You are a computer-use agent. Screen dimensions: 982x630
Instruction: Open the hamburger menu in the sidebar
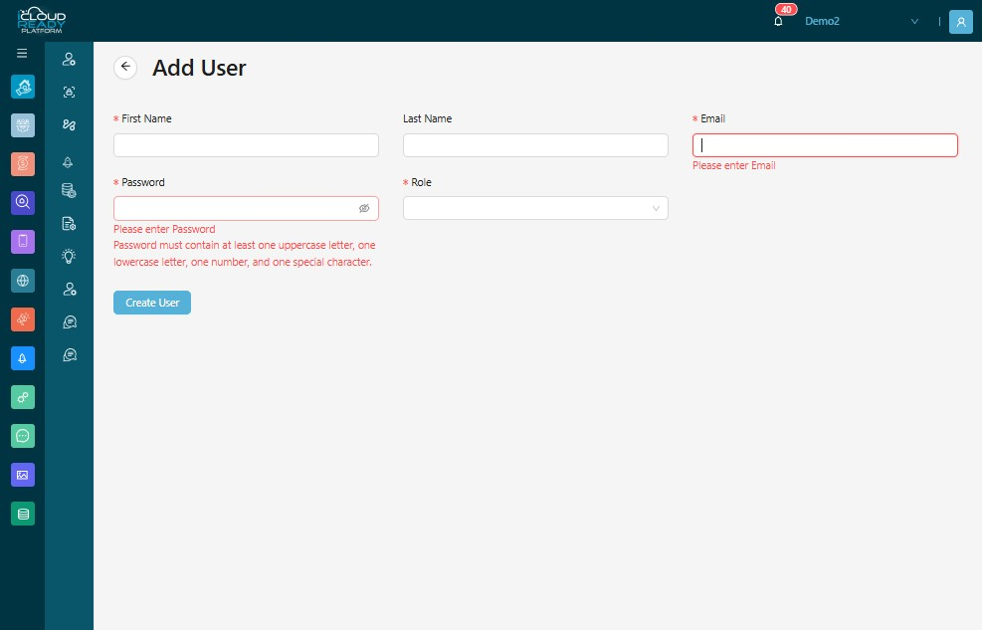(x=22, y=53)
